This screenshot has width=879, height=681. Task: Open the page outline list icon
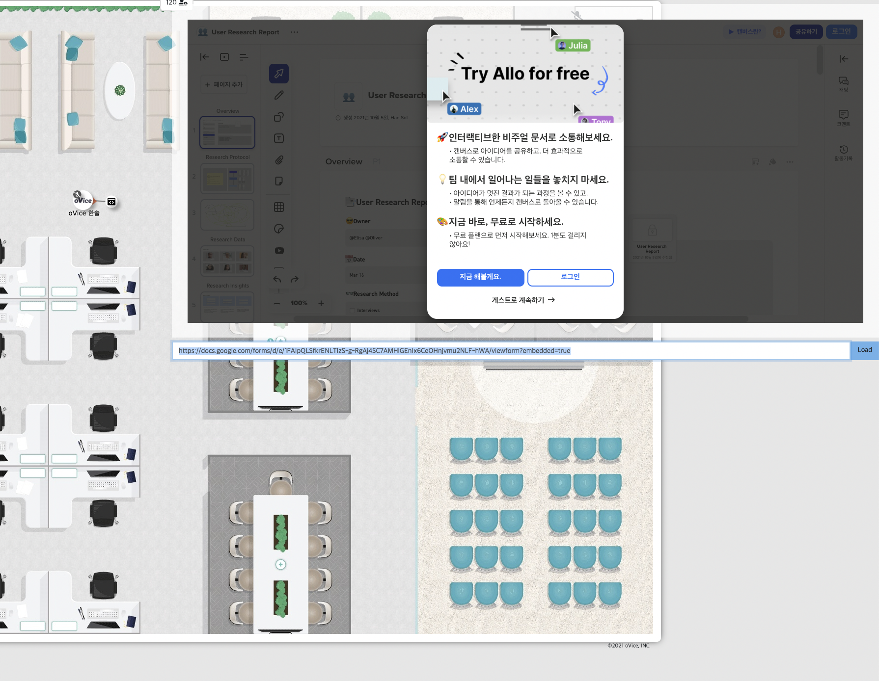click(244, 57)
